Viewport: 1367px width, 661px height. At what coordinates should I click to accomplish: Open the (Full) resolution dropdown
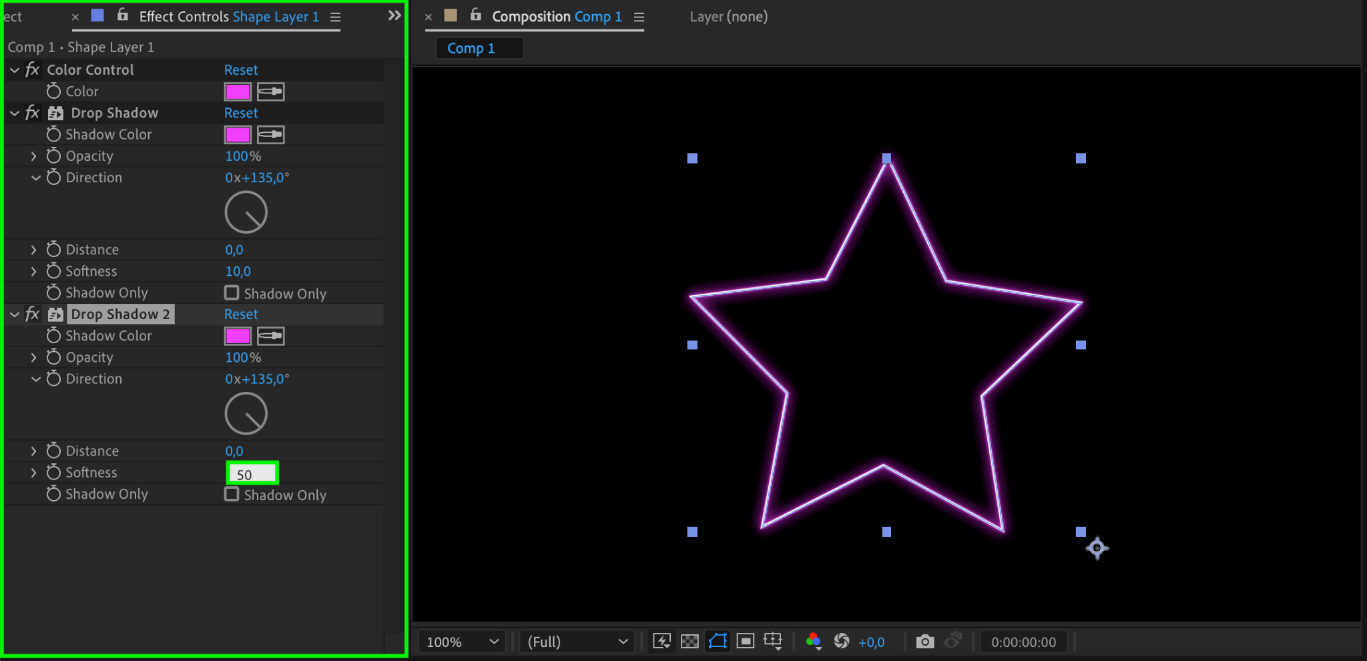pyautogui.click(x=577, y=642)
